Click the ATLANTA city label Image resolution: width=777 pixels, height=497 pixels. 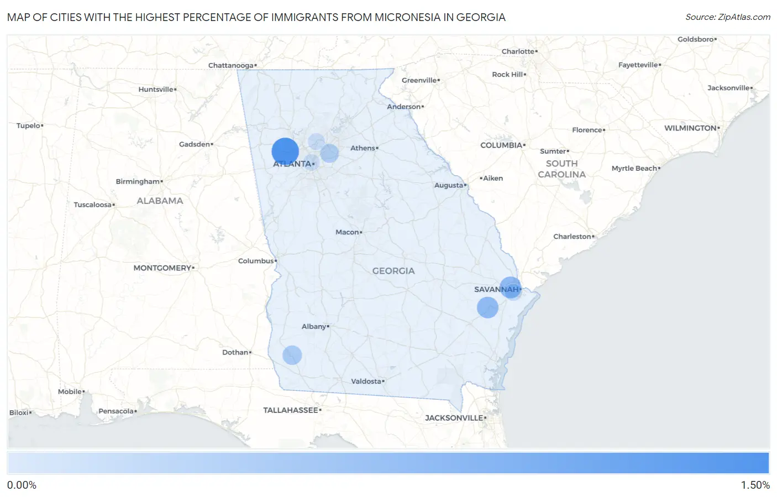[292, 164]
